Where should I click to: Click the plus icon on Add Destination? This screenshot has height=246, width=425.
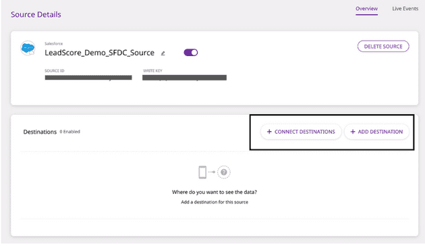[353, 132]
